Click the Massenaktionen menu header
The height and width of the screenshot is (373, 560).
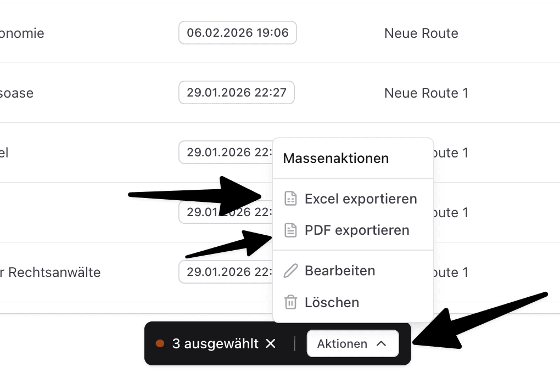coord(335,158)
